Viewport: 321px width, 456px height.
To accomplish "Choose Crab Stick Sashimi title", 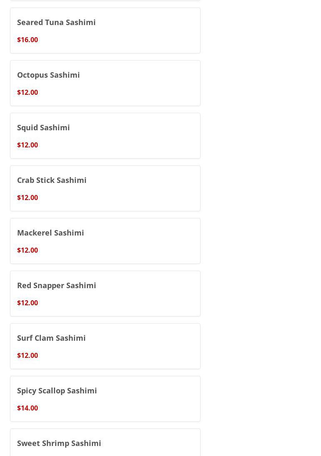I will (x=52, y=180).
